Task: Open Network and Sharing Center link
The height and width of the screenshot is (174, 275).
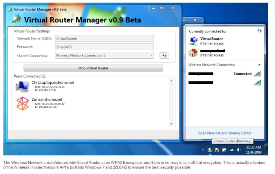Action: click(x=224, y=133)
